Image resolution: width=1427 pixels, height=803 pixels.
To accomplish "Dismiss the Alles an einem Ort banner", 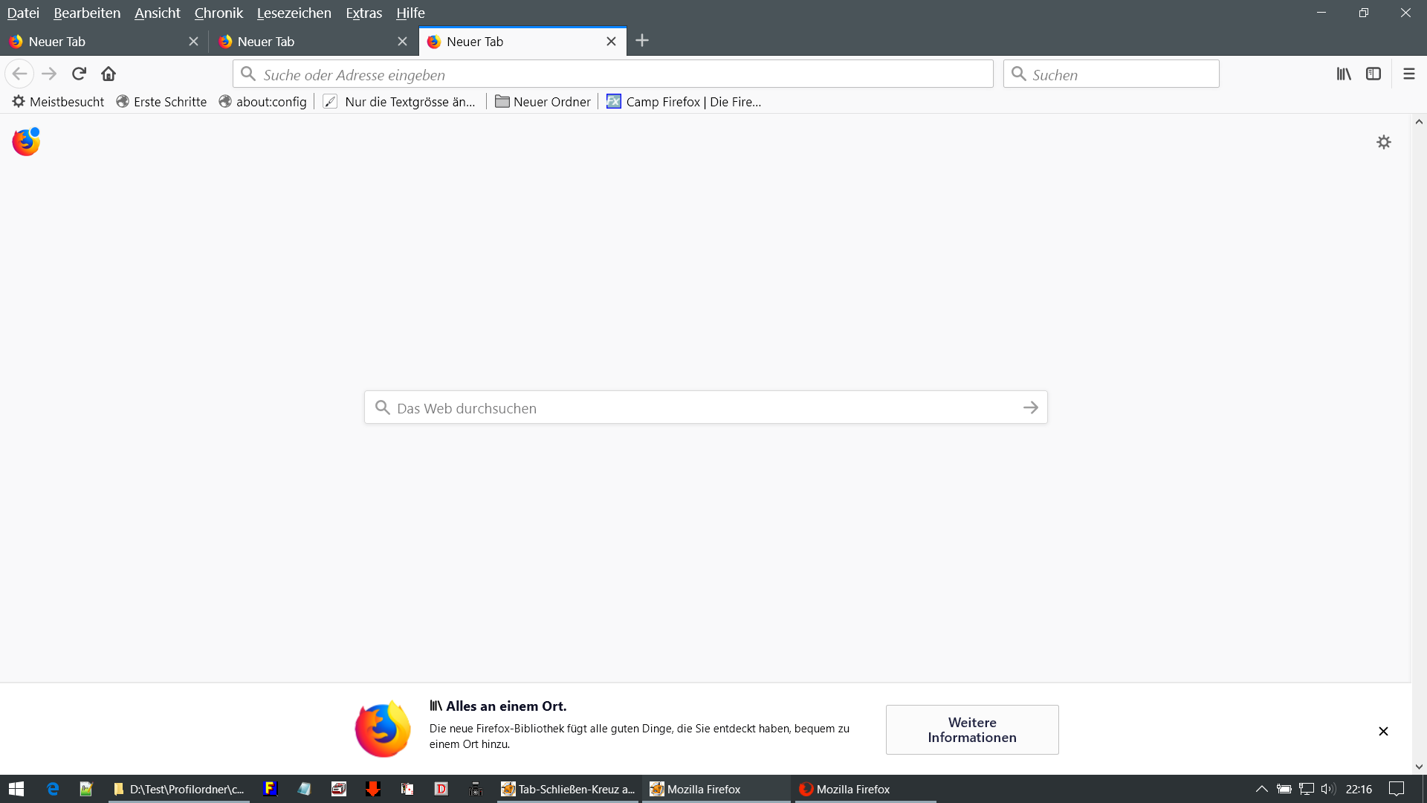I will pyautogui.click(x=1383, y=731).
